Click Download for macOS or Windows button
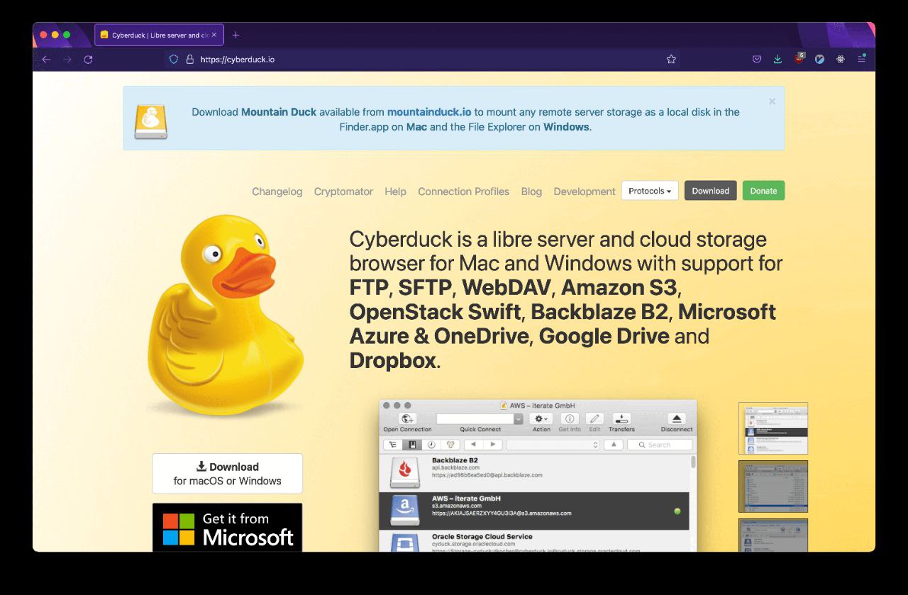The width and height of the screenshot is (908, 595). (x=227, y=474)
